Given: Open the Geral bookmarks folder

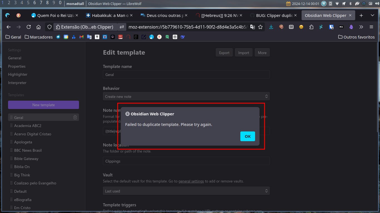Looking at the screenshot, I should click(x=13, y=37).
